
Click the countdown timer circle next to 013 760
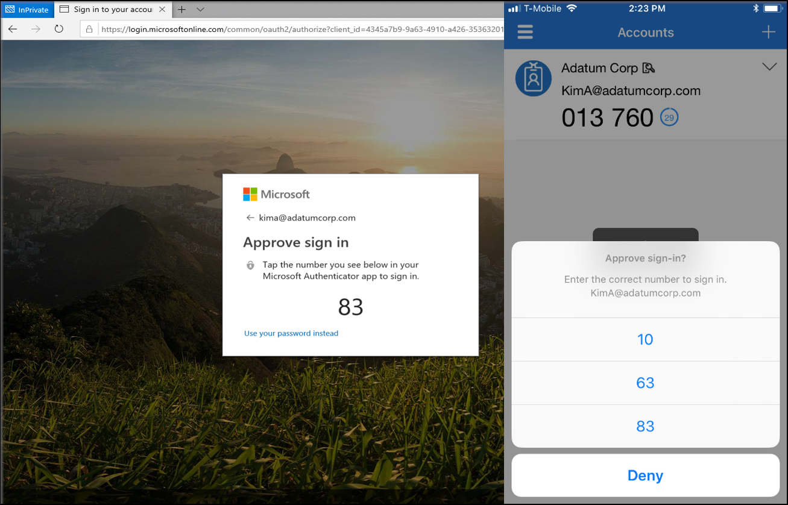[x=669, y=118]
